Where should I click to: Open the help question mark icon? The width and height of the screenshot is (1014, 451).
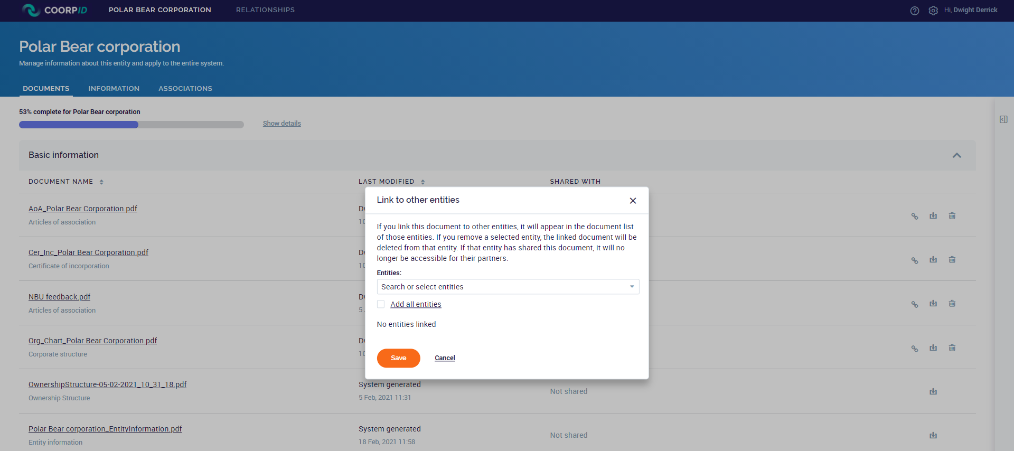pyautogui.click(x=915, y=11)
